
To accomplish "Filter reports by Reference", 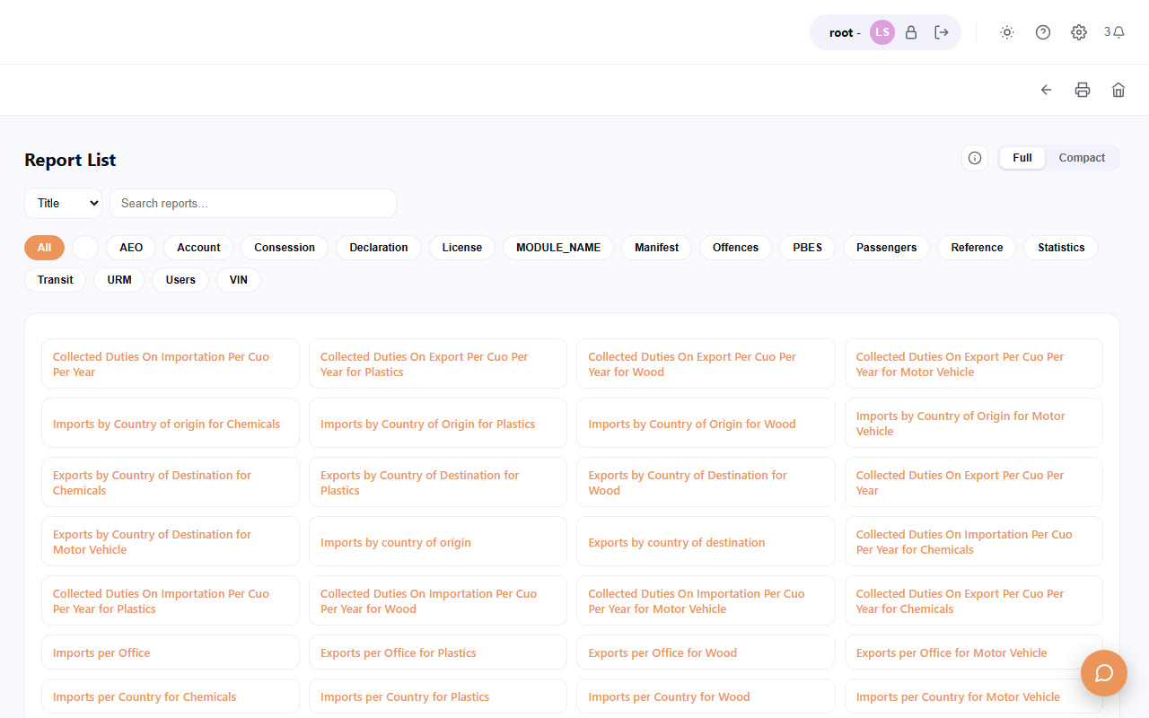I will click(x=977, y=248).
